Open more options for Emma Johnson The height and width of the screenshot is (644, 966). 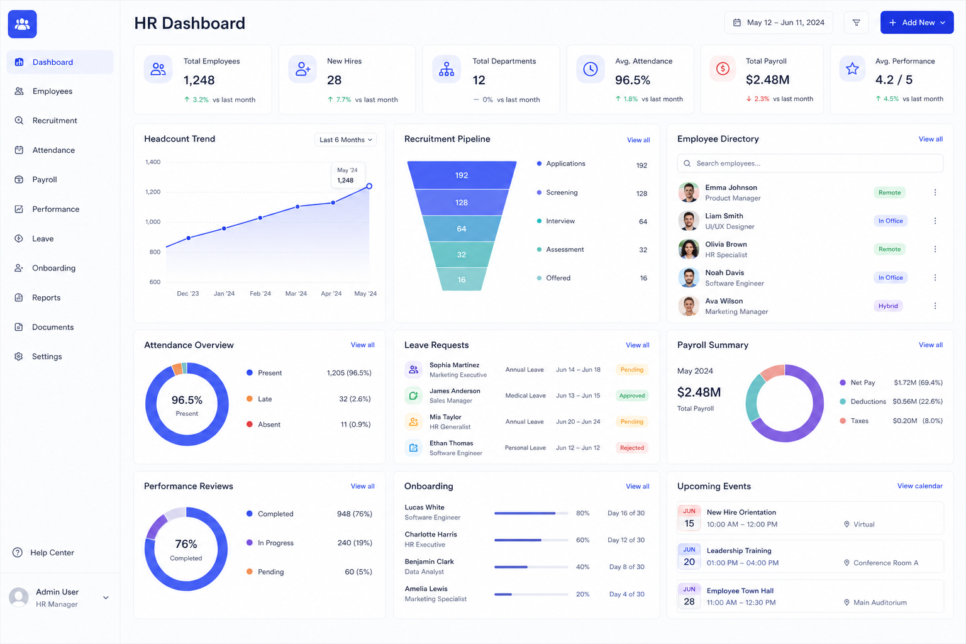coord(935,192)
